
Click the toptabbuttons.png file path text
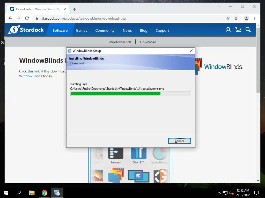pyautogui.click(x=117, y=89)
